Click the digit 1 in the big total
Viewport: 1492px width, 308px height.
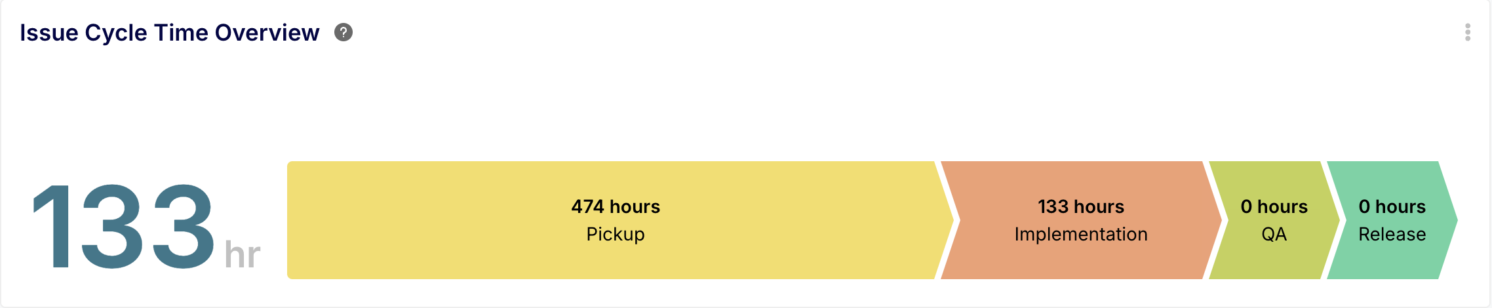[x=54, y=226]
